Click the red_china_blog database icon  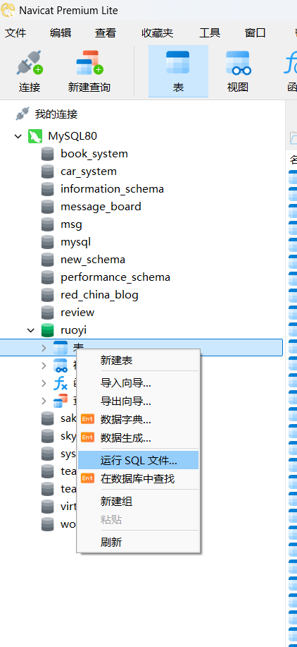click(x=48, y=295)
